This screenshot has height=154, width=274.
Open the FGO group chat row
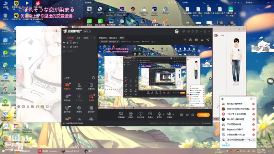coord(238,124)
